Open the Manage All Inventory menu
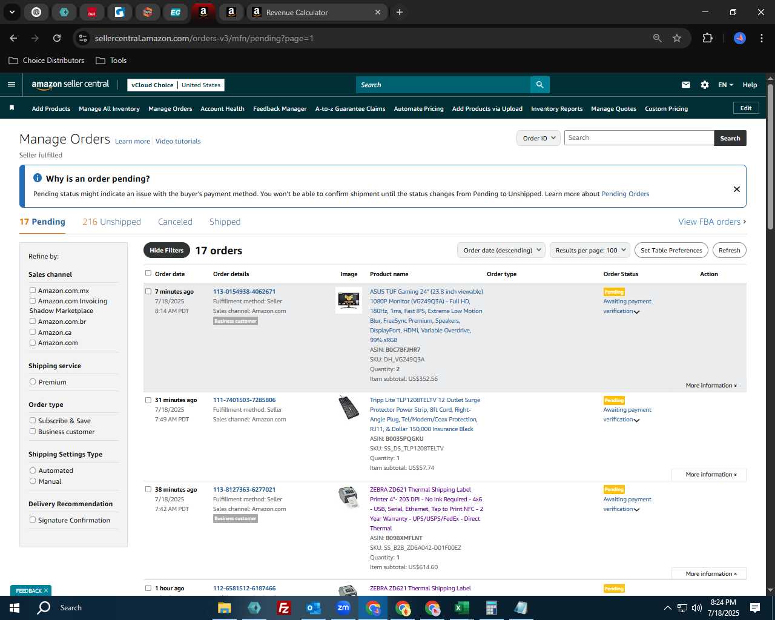775x620 pixels. (109, 108)
